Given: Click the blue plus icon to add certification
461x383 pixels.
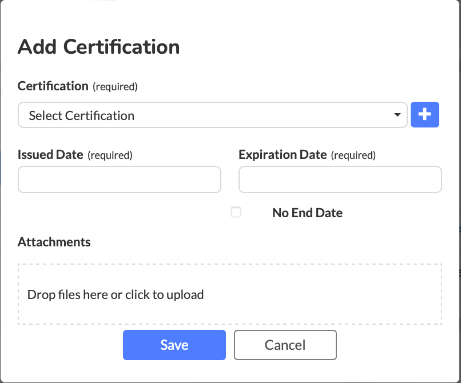Looking at the screenshot, I should [x=424, y=115].
